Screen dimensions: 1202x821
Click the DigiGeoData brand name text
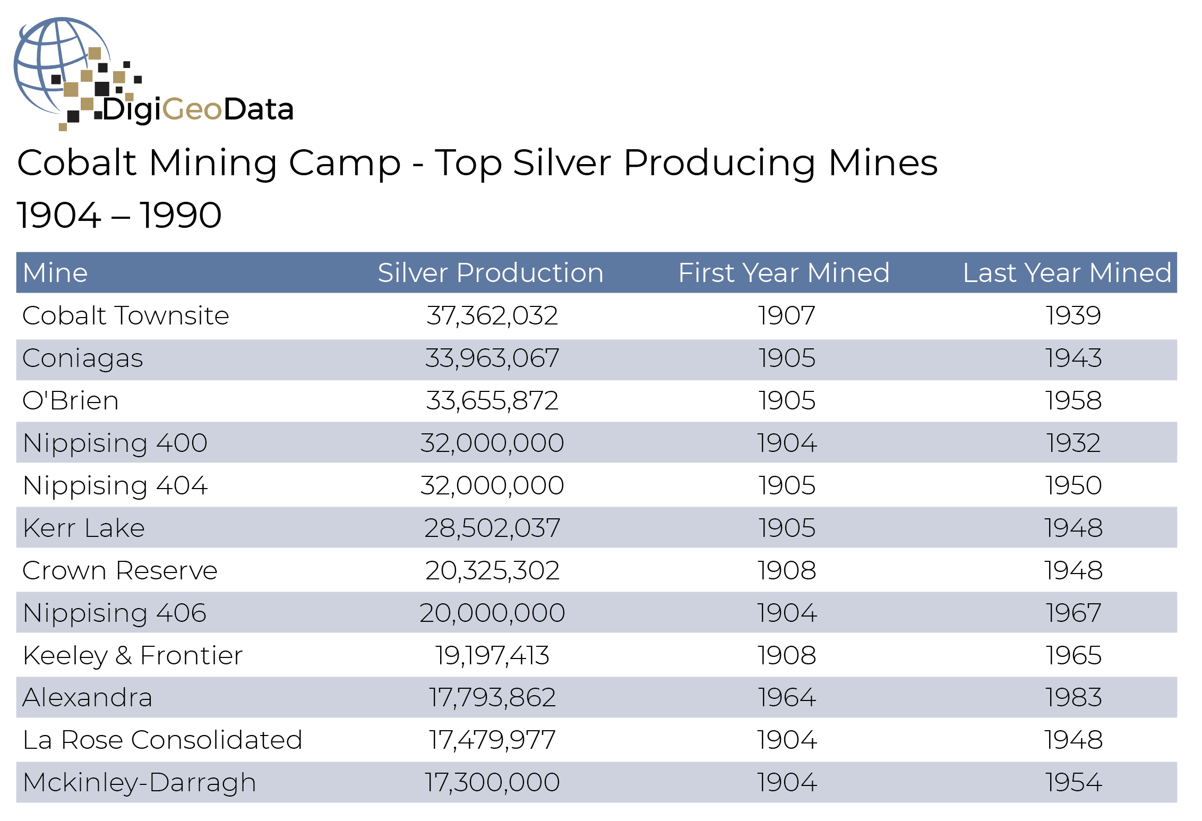[x=198, y=110]
